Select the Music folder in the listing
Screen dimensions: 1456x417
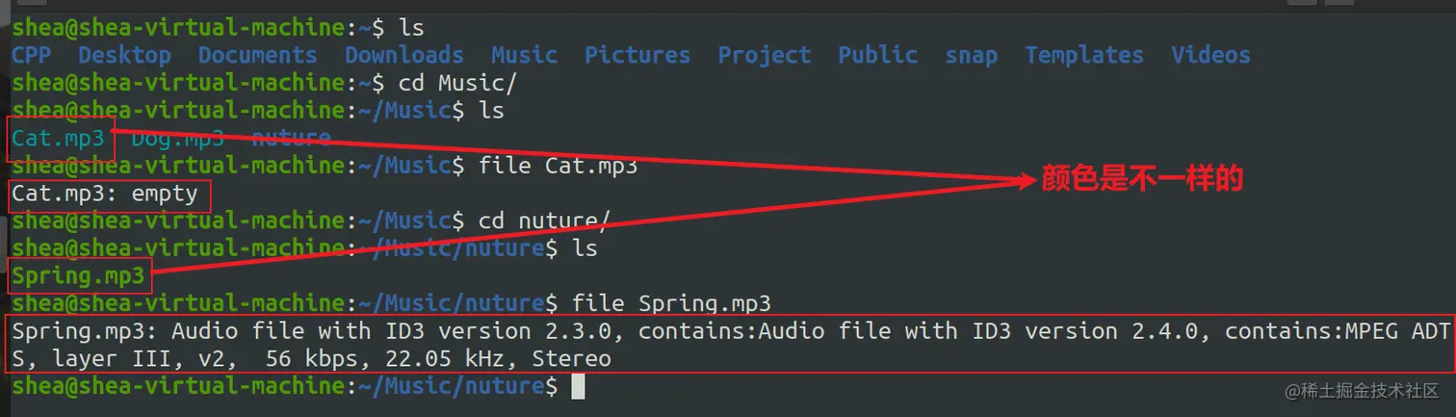click(x=524, y=55)
